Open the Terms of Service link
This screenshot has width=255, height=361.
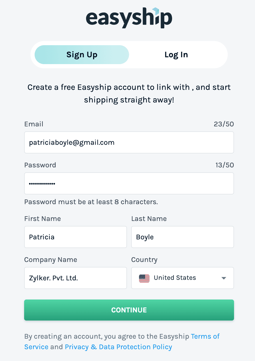click(205, 336)
